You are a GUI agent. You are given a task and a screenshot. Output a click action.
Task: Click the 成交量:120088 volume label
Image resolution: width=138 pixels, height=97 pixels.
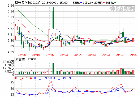pos(25,59)
